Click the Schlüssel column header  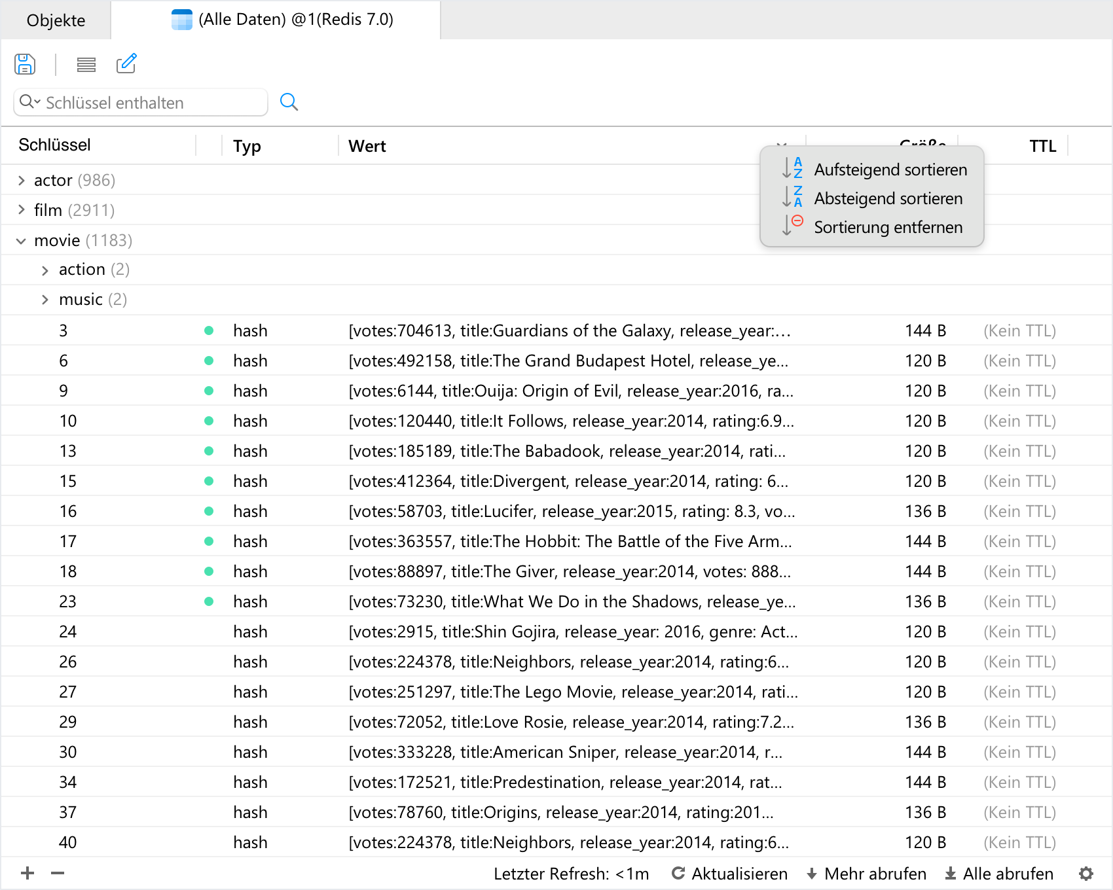point(55,145)
